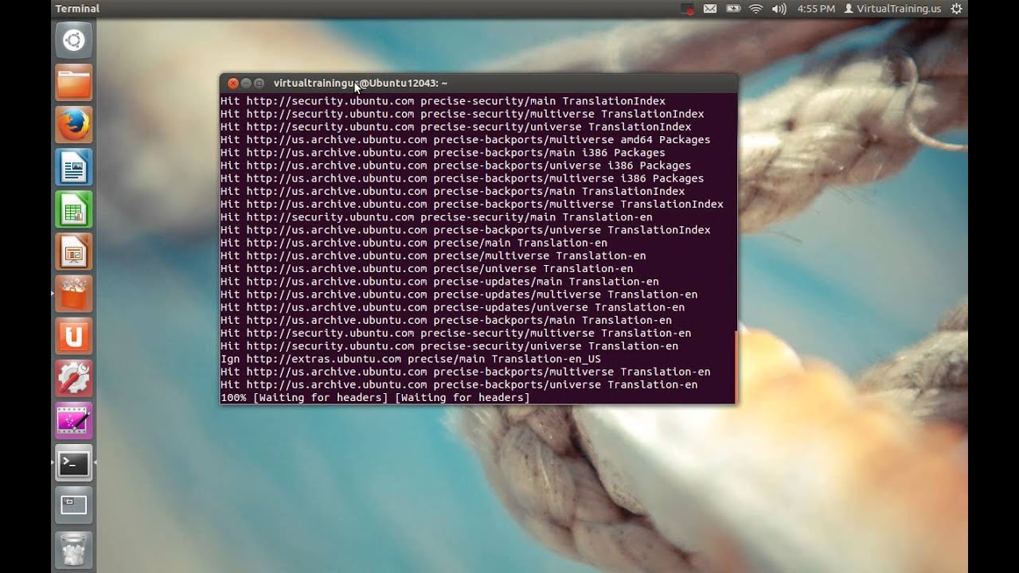
Task: Open the VirtualTraining.us user menu
Action: point(892,9)
